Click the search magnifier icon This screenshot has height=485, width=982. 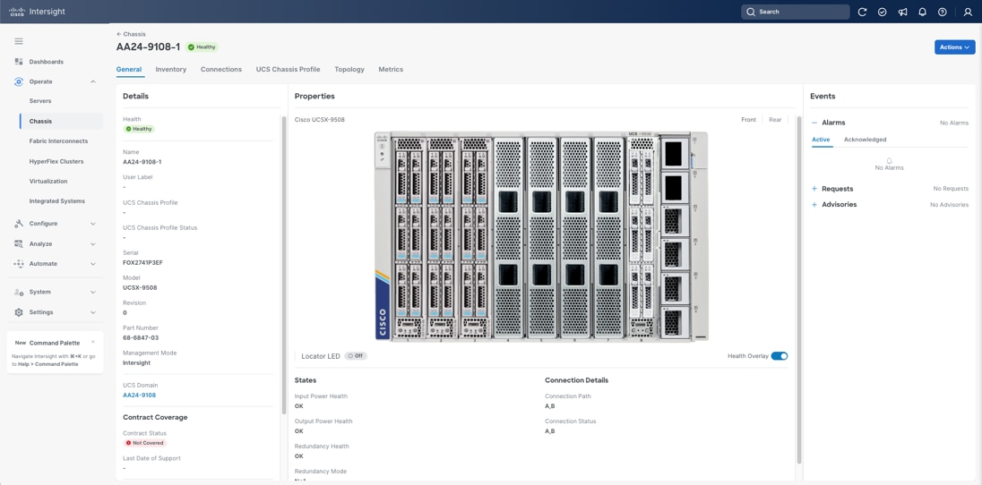(x=751, y=12)
